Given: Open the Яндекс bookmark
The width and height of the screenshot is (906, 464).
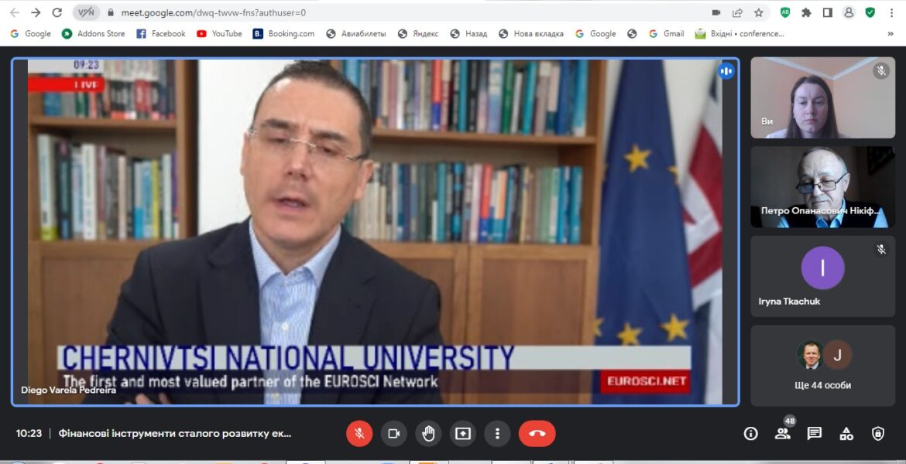Looking at the screenshot, I should [x=418, y=34].
